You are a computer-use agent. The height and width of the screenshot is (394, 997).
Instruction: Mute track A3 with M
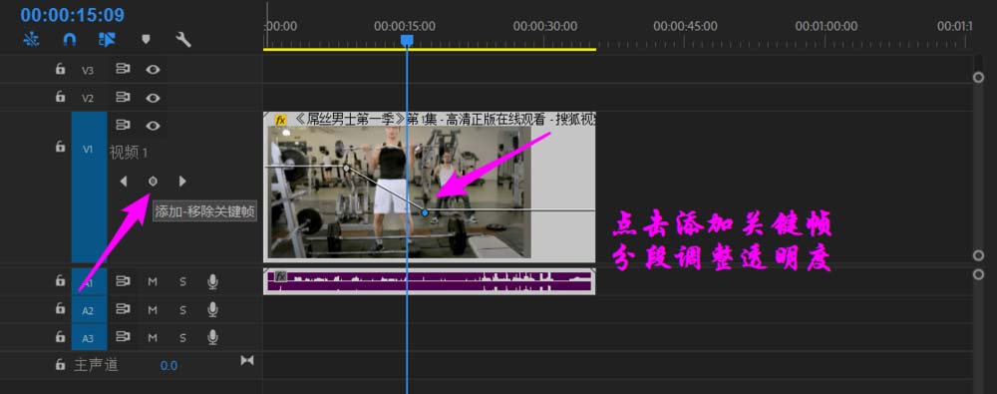point(153,337)
